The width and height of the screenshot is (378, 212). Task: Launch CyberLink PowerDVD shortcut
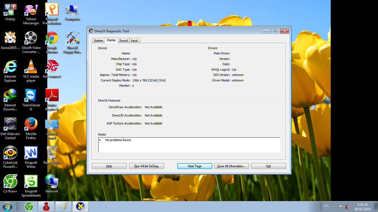10,158
